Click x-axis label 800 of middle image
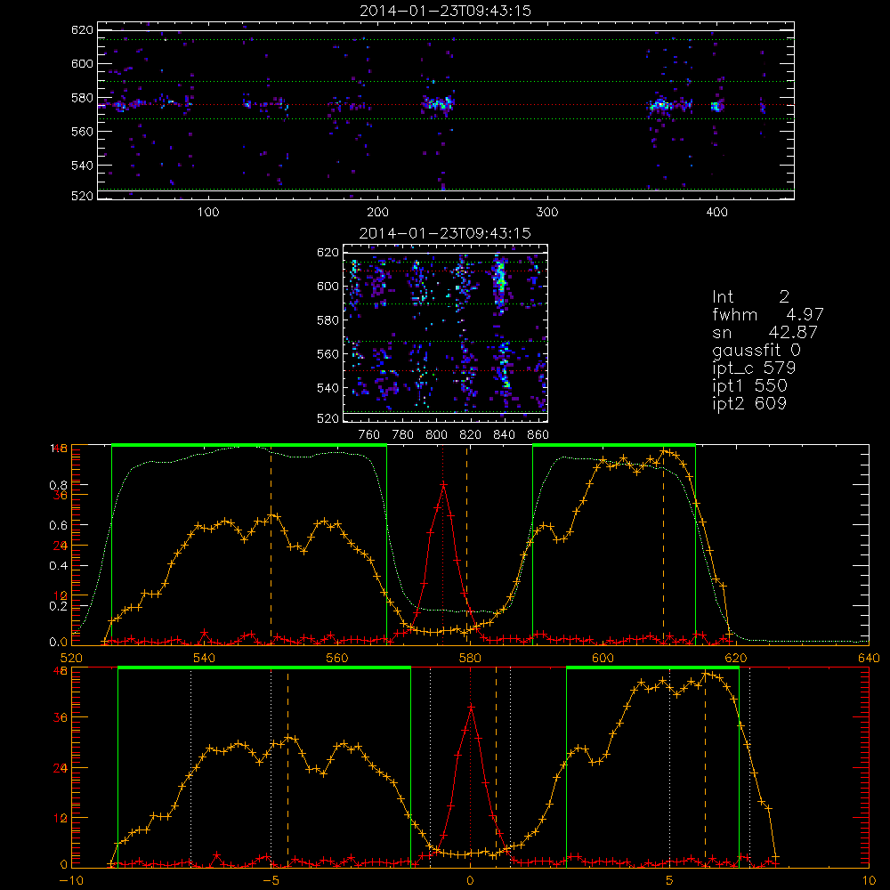Screen dimensions: 890x890 [x=436, y=435]
